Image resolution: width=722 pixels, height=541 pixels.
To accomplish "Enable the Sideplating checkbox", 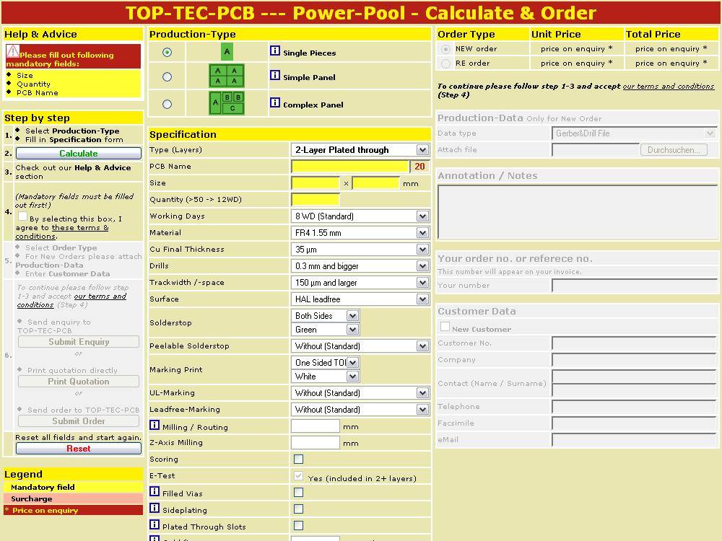I will pos(298,509).
